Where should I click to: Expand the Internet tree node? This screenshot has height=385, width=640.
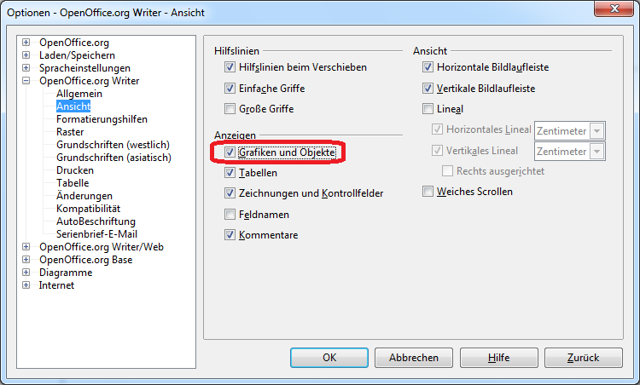26,285
